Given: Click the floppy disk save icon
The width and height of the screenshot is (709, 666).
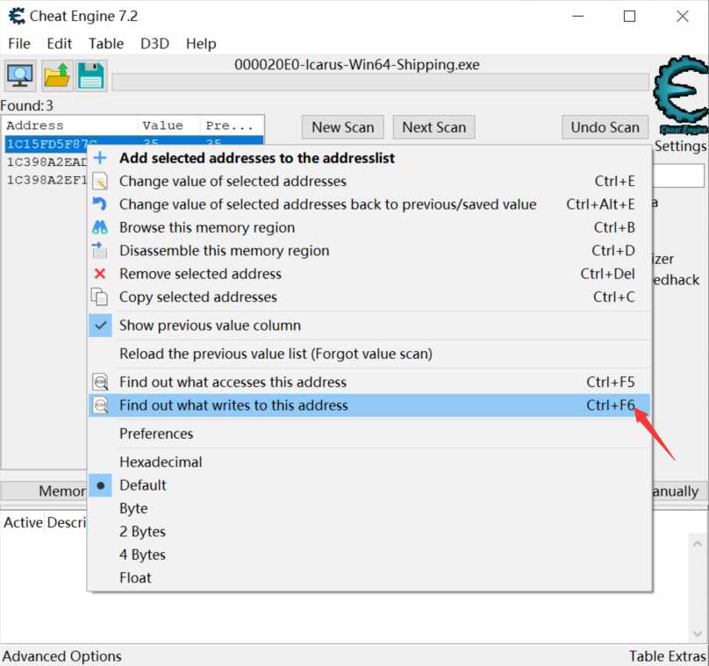Looking at the screenshot, I should coord(91,76).
